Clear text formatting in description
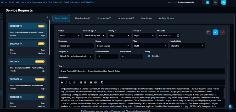236x112 pixels. 102,82
